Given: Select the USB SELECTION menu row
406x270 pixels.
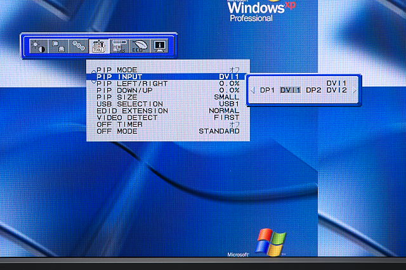Looking at the screenshot, I should click(167, 103).
